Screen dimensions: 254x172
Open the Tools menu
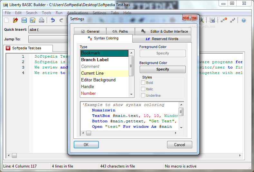tap(46, 13)
